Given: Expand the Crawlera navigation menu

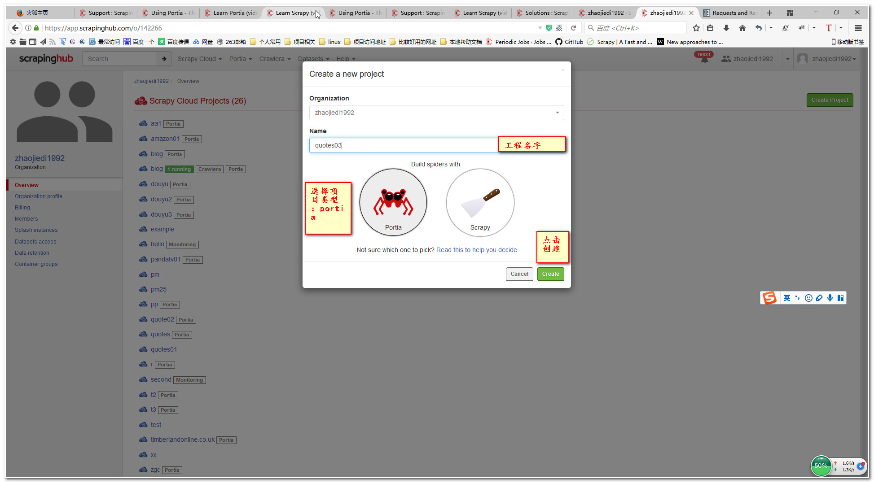Looking at the screenshot, I should pos(275,59).
